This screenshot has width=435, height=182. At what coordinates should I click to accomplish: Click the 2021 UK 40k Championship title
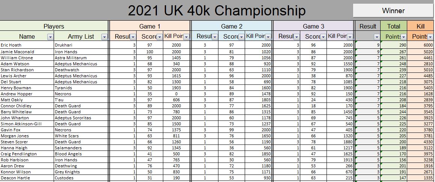click(x=217, y=11)
